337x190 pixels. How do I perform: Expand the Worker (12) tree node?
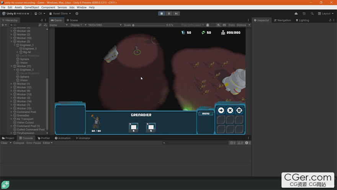coord(11,87)
